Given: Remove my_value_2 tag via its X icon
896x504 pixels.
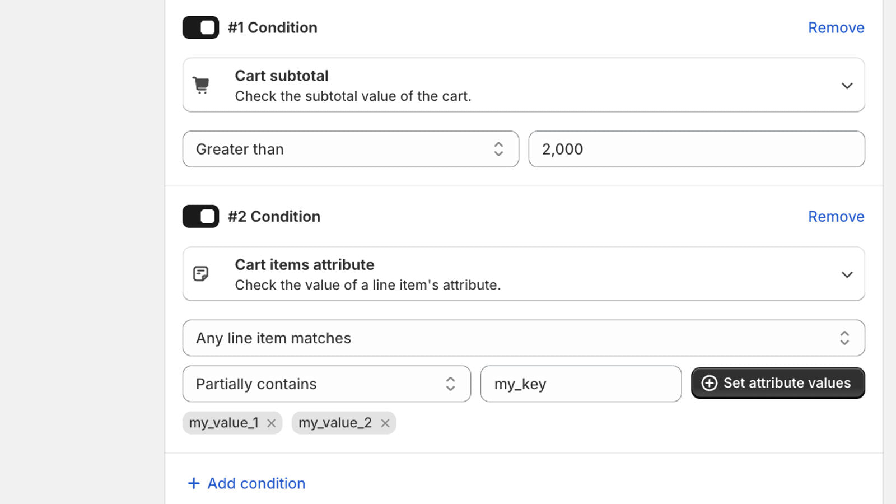Looking at the screenshot, I should click(385, 423).
